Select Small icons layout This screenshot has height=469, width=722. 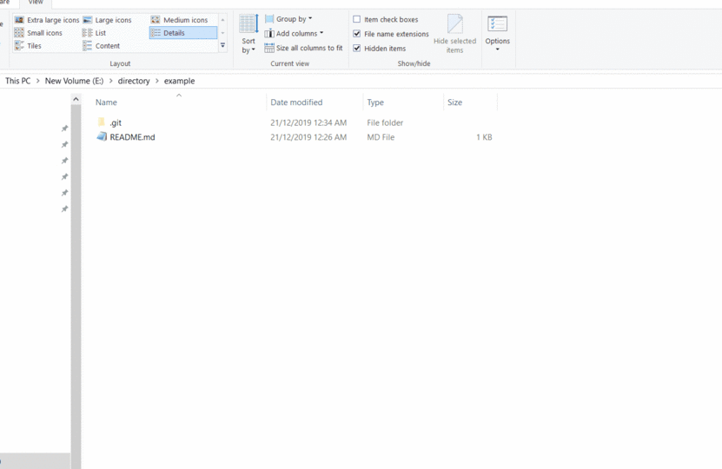(38, 33)
